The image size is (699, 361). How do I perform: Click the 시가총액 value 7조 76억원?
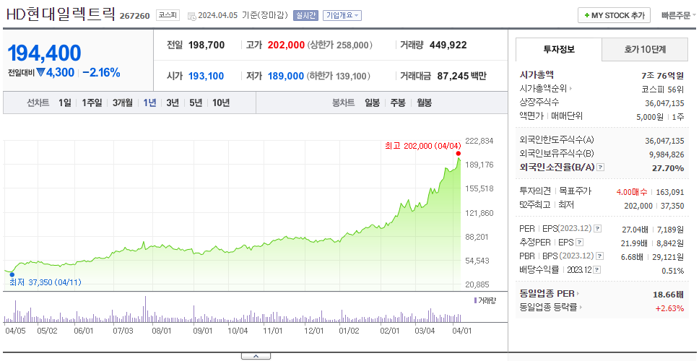tap(663, 76)
